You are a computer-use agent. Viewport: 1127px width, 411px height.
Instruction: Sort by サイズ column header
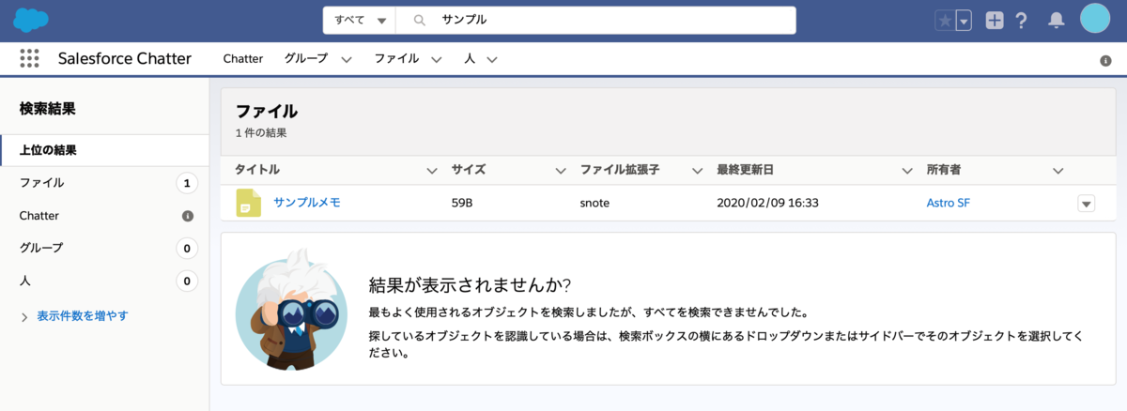[469, 170]
